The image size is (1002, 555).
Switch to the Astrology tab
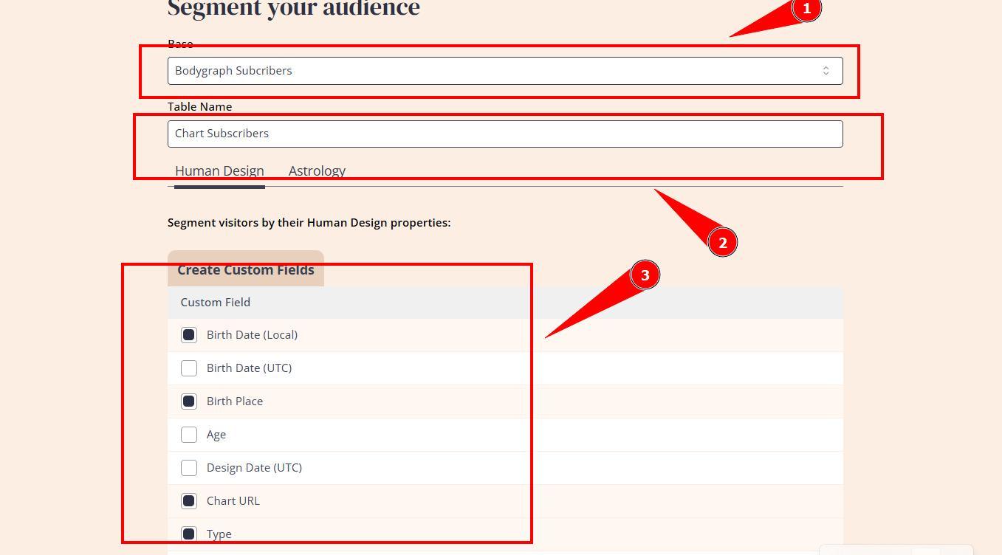coord(317,171)
